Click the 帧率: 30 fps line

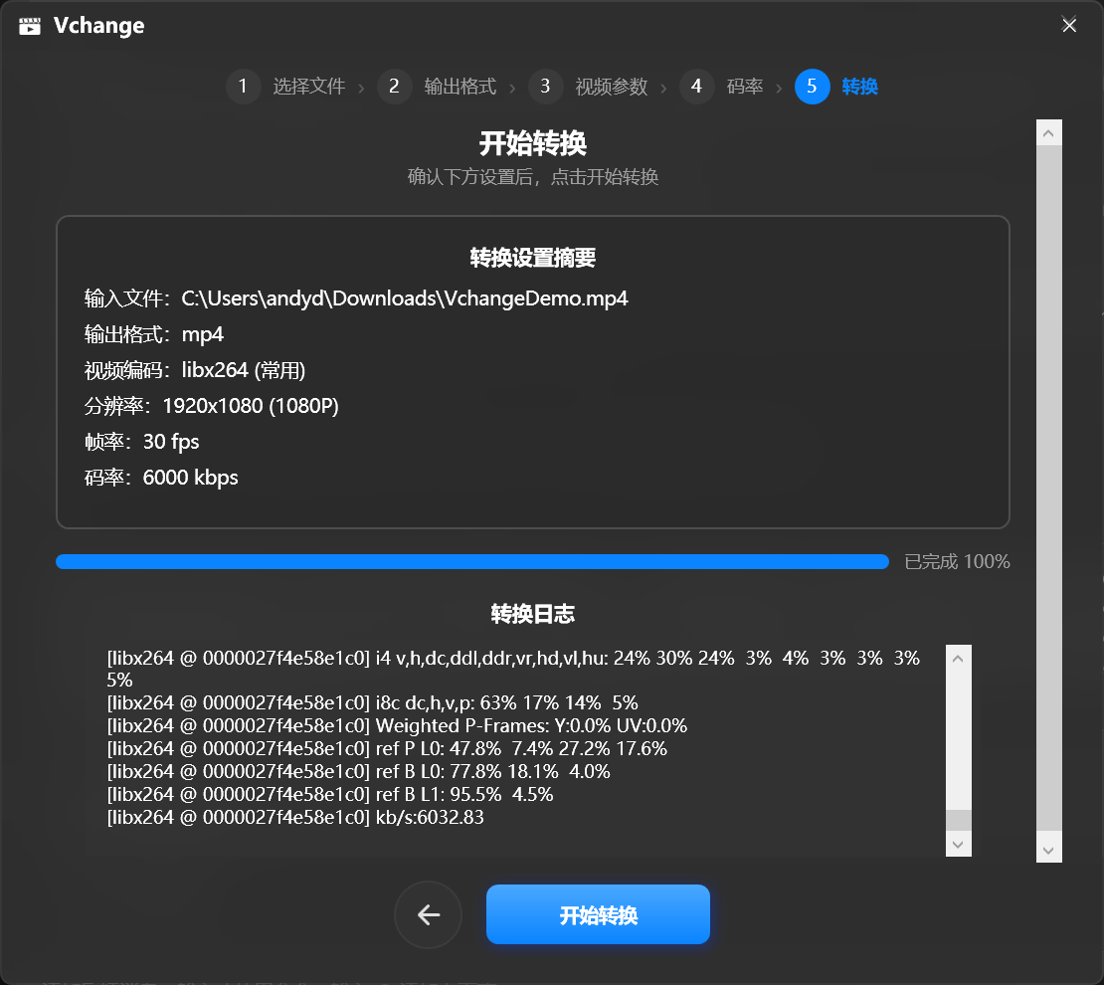[141, 442]
